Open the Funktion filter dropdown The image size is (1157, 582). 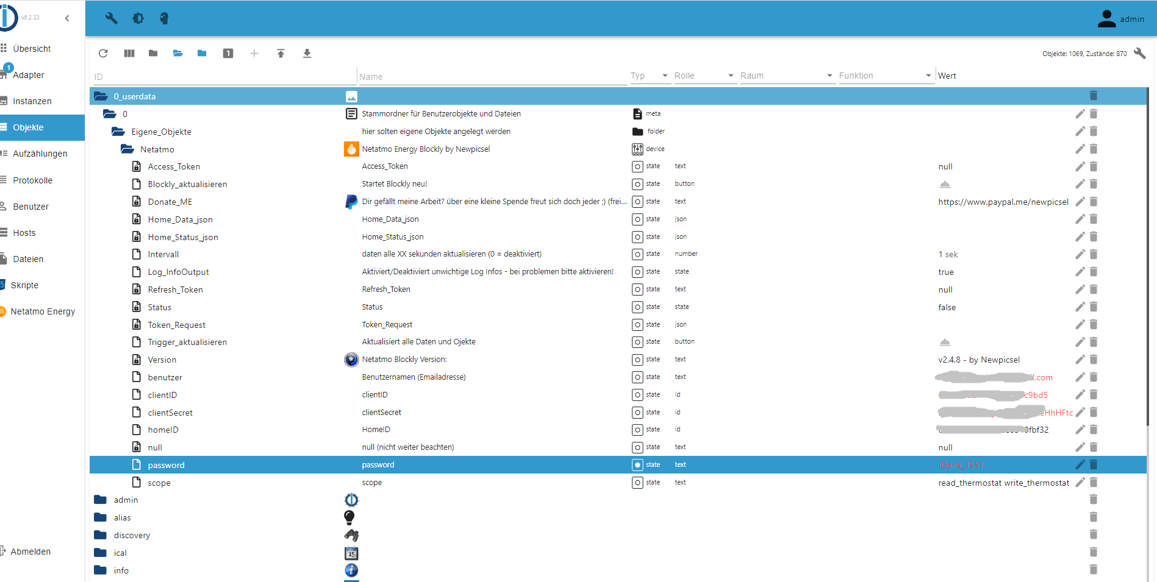pyautogui.click(x=886, y=76)
